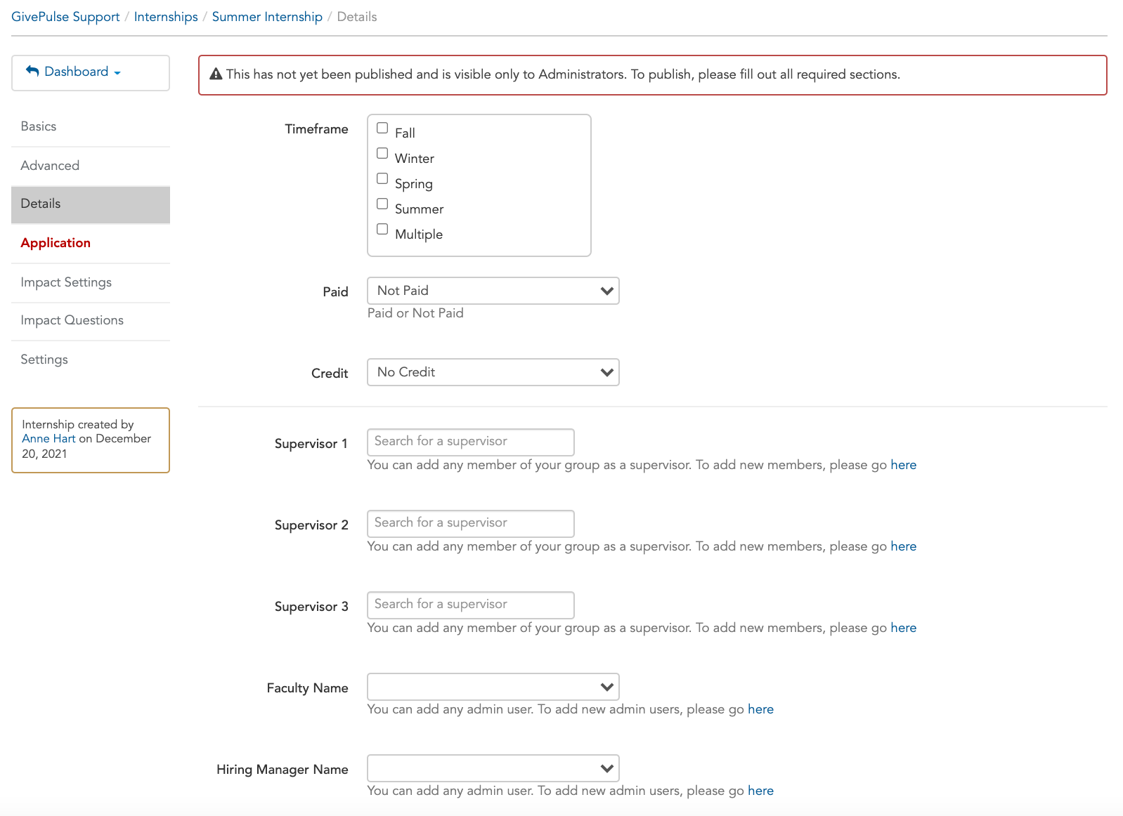Viewport: 1123px width, 816px height.
Task: Click the 'Paid or Not Paid' help text
Action: [415, 313]
